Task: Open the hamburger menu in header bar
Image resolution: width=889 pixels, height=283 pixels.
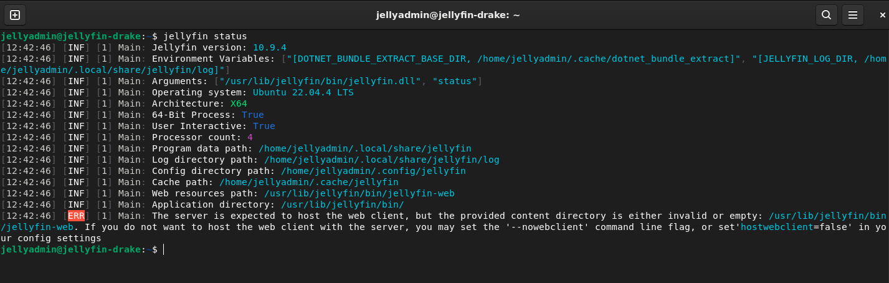Action: [x=853, y=15]
